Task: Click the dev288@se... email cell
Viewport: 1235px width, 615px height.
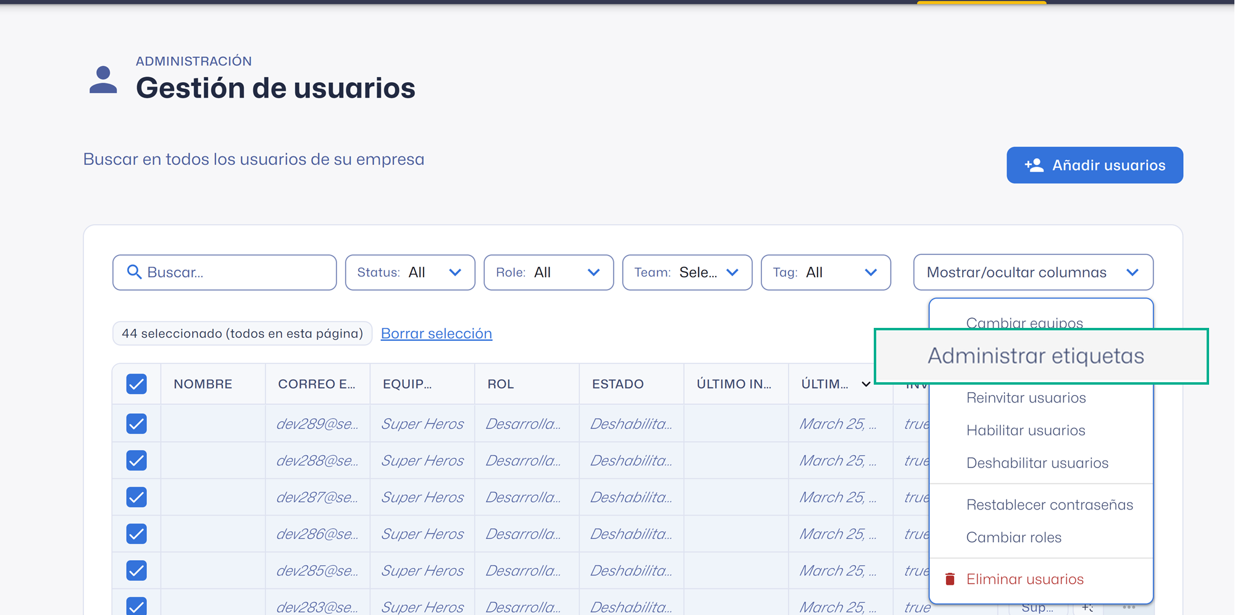Action: click(x=317, y=461)
